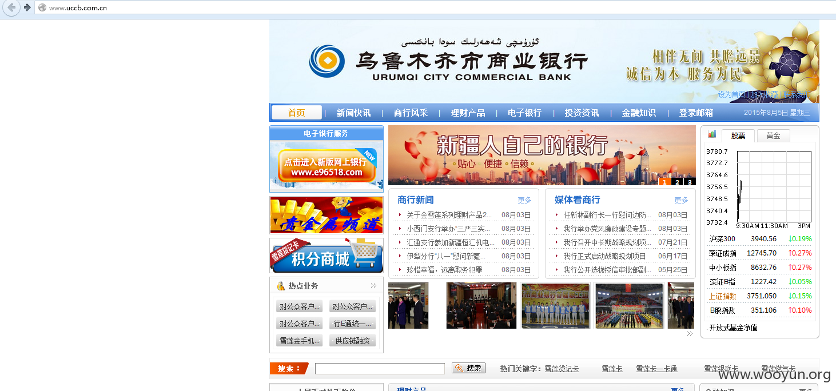This screenshot has width=836, height=391.
Task: Open news 关于金雪莲系列理财产品2...
Action: tap(449, 215)
